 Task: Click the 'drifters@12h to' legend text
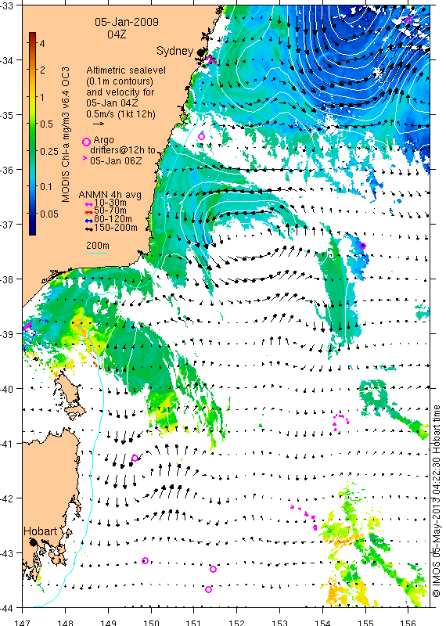123,150
